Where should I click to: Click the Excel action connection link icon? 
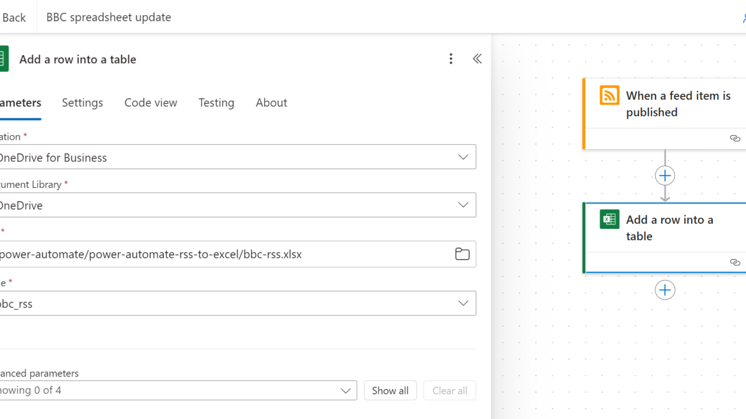[x=735, y=262]
